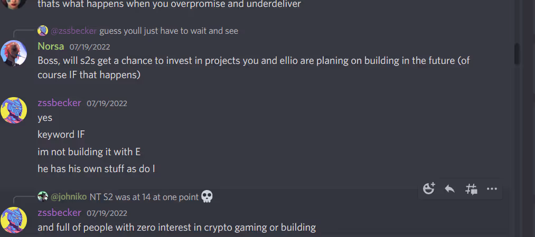Click the small johniko reply avatar

coord(43,196)
